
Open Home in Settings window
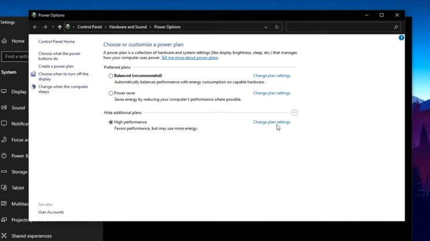14,41
